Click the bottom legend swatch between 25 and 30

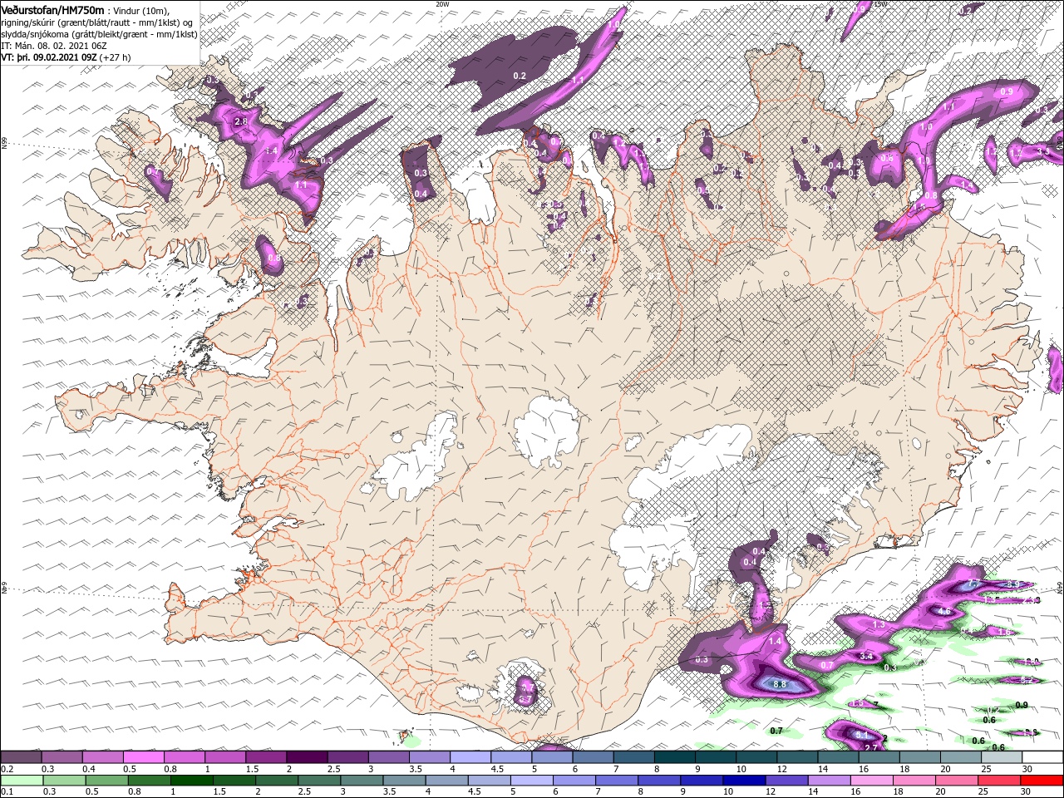(x=1001, y=781)
